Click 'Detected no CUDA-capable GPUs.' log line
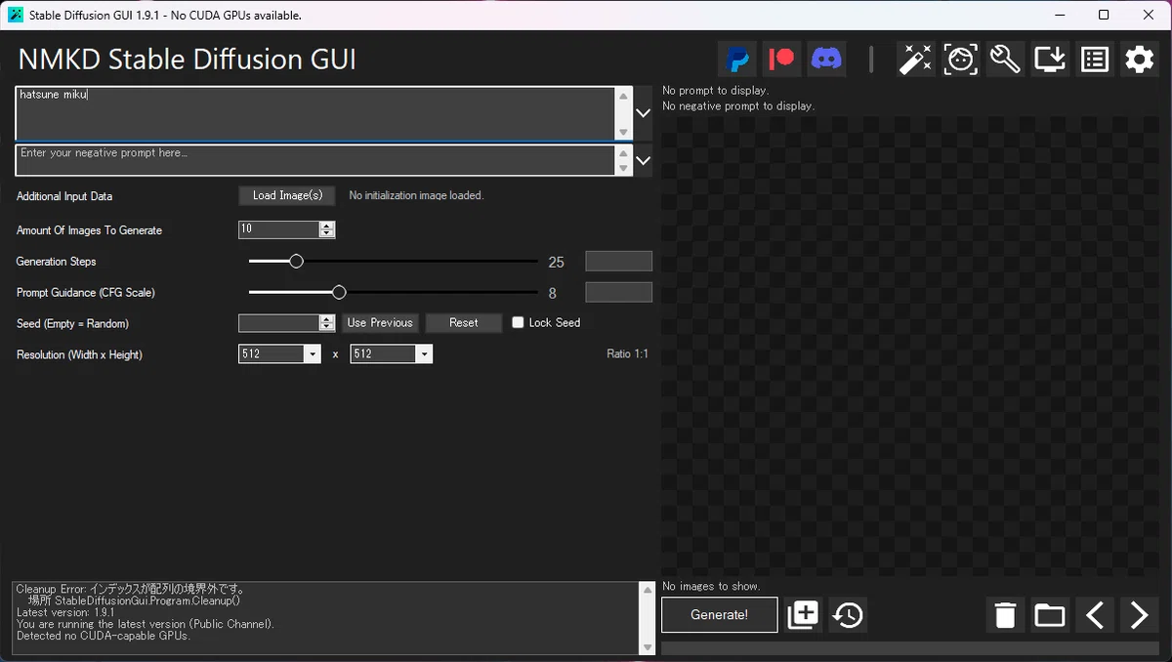The height and width of the screenshot is (662, 1172). (104, 636)
